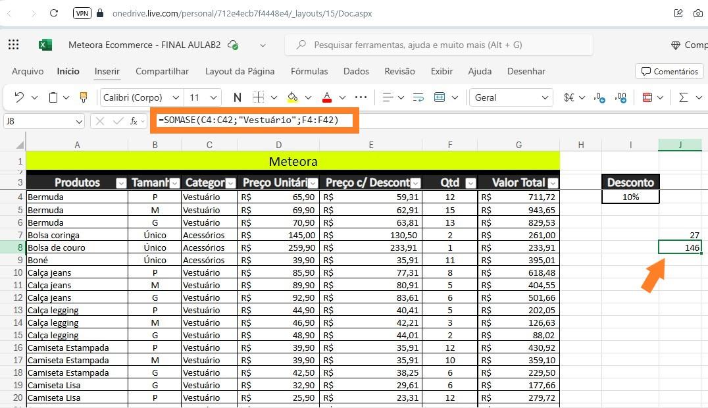Open the Produtos filter dropdown
This screenshot has width=708, height=408.
[121, 183]
